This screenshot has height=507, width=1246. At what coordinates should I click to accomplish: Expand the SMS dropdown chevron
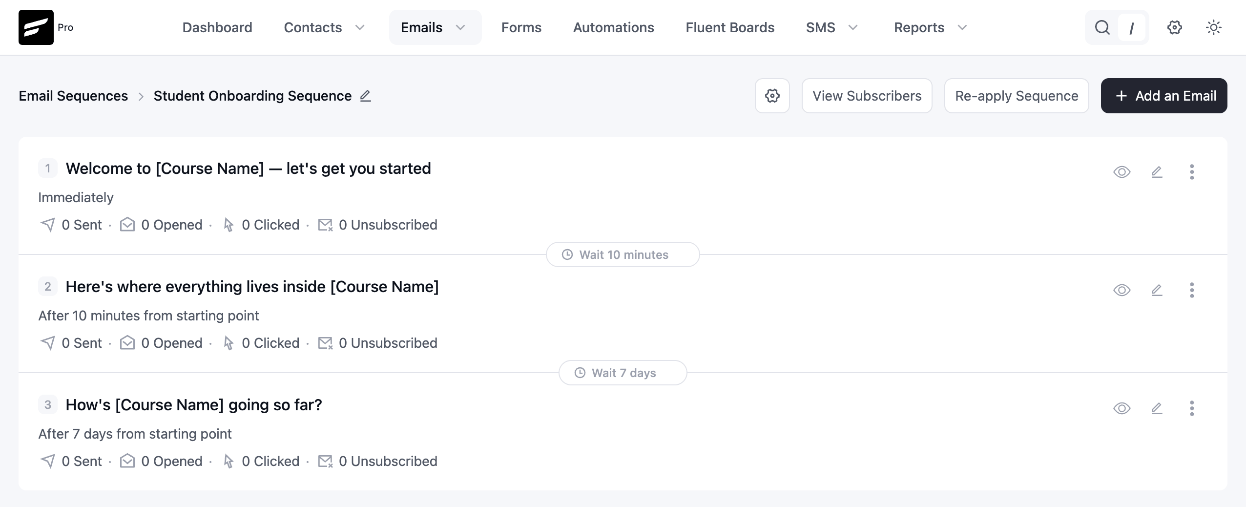(x=853, y=27)
